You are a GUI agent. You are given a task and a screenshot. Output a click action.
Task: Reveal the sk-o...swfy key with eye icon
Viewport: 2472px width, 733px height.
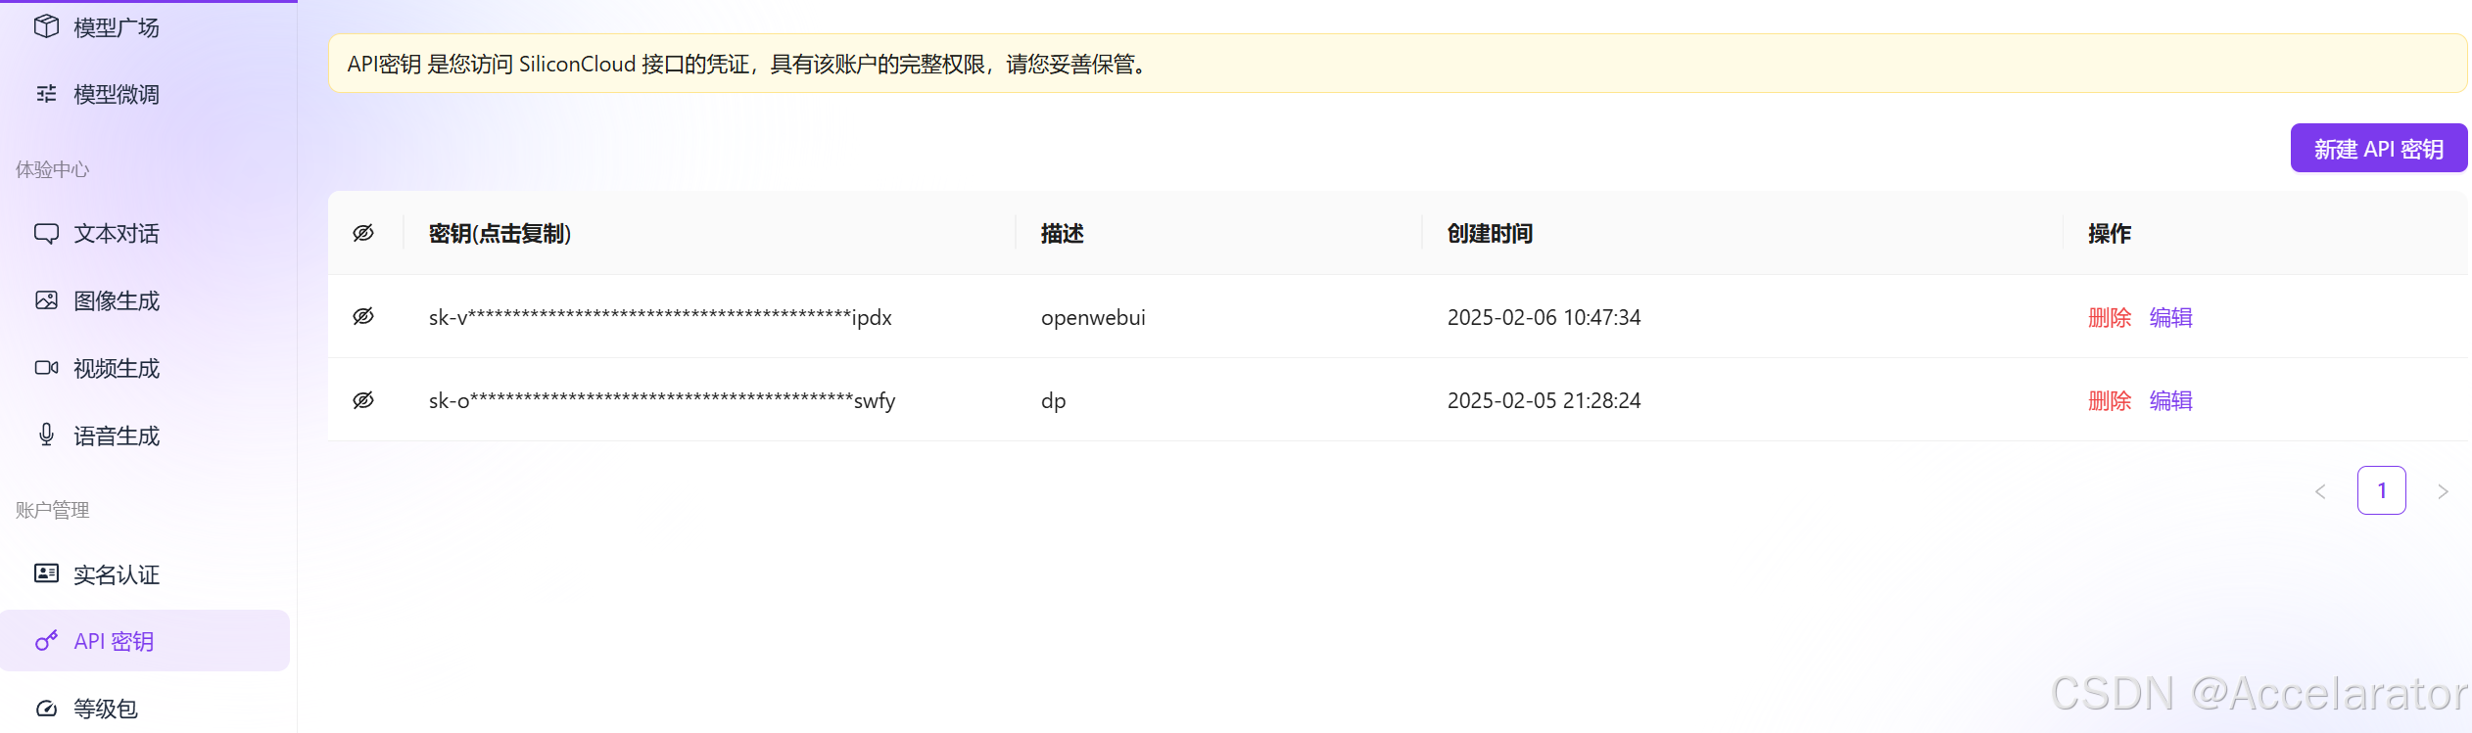click(x=363, y=400)
